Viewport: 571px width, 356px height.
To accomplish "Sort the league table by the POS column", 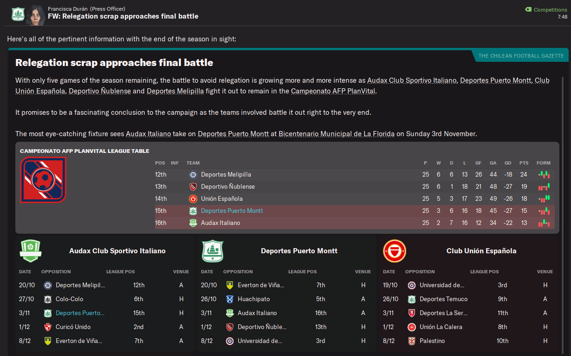I will pos(160,163).
